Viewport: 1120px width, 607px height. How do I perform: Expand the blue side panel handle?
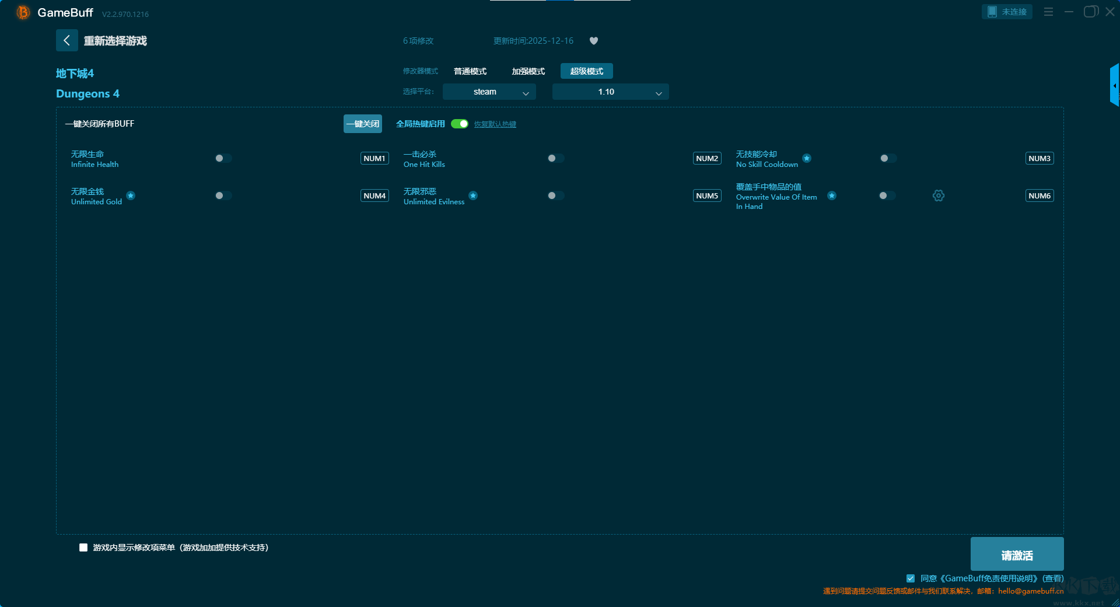pyautogui.click(x=1114, y=85)
